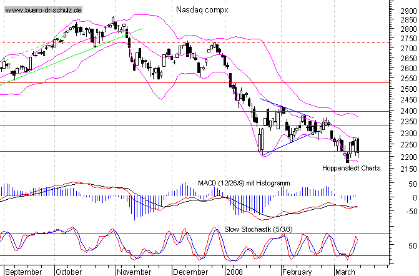Screen dimensions: 419x276
Task: Click the -50 MACD axis label
Action: (410, 212)
